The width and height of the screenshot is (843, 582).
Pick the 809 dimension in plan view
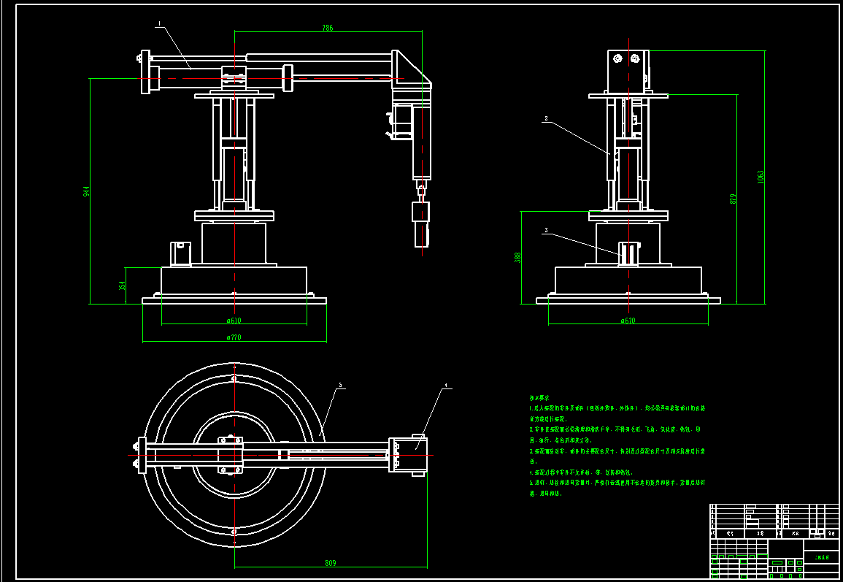pos(331,562)
